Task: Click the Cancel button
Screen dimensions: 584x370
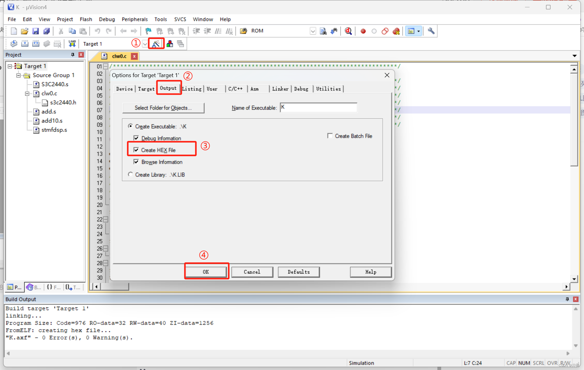Action: (x=252, y=272)
